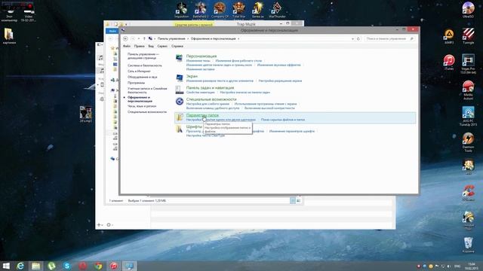Go to Сеть и Интернет in sidebar
483x271 pixels.
point(139,72)
